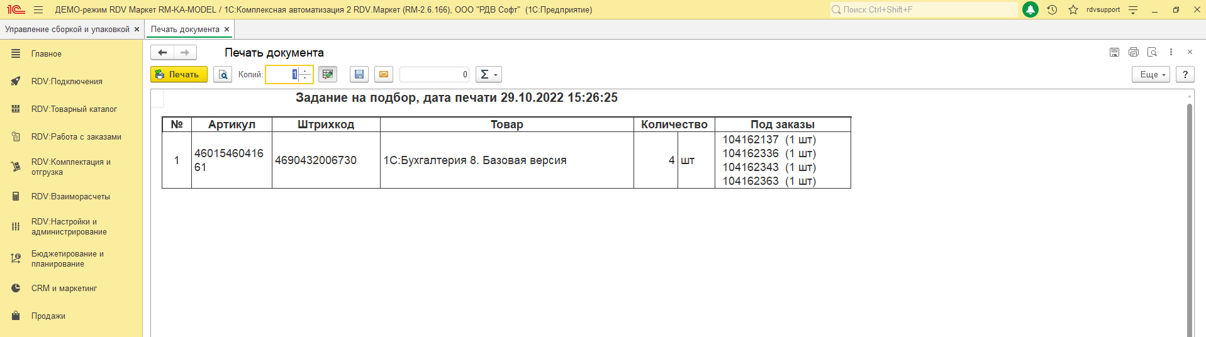Image resolution: width=1206 pixels, height=337 pixels.
Task: Open the three-dot form options menu
Action: click(x=1171, y=52)
